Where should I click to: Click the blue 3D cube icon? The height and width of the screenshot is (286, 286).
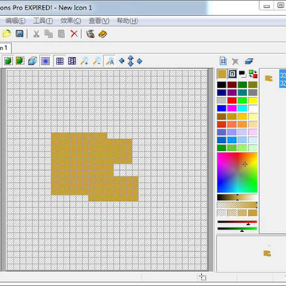[x=33, y=61]
